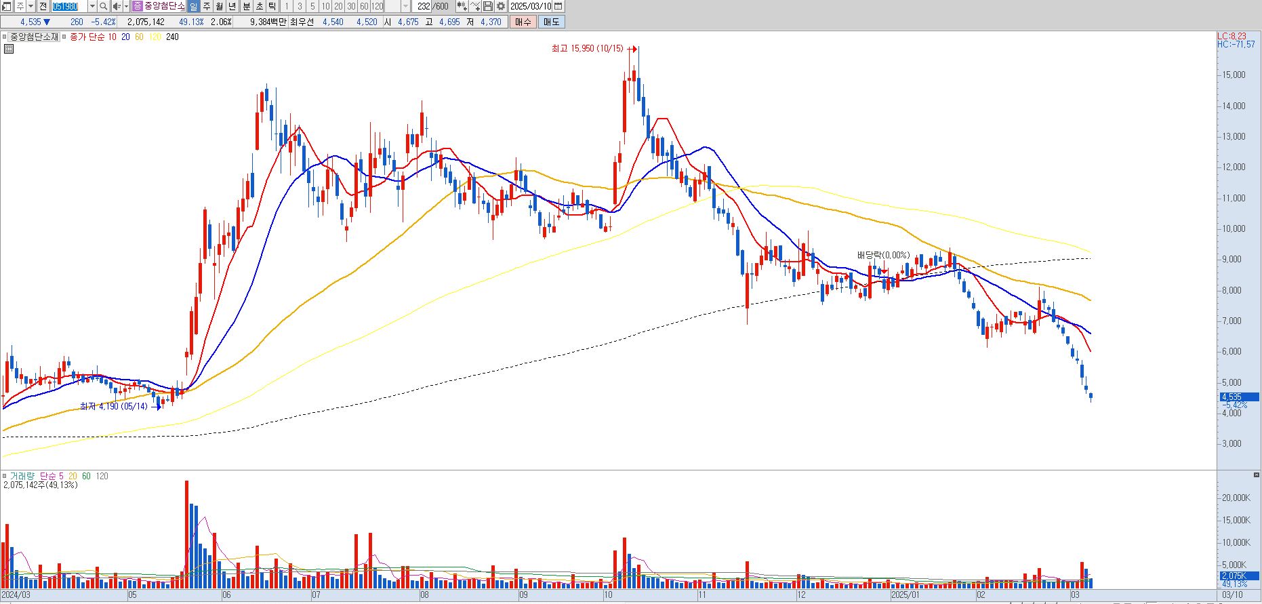Open the interval dropdown after 120
Viewport: 1262px width, 604px height.
[405, 6]
